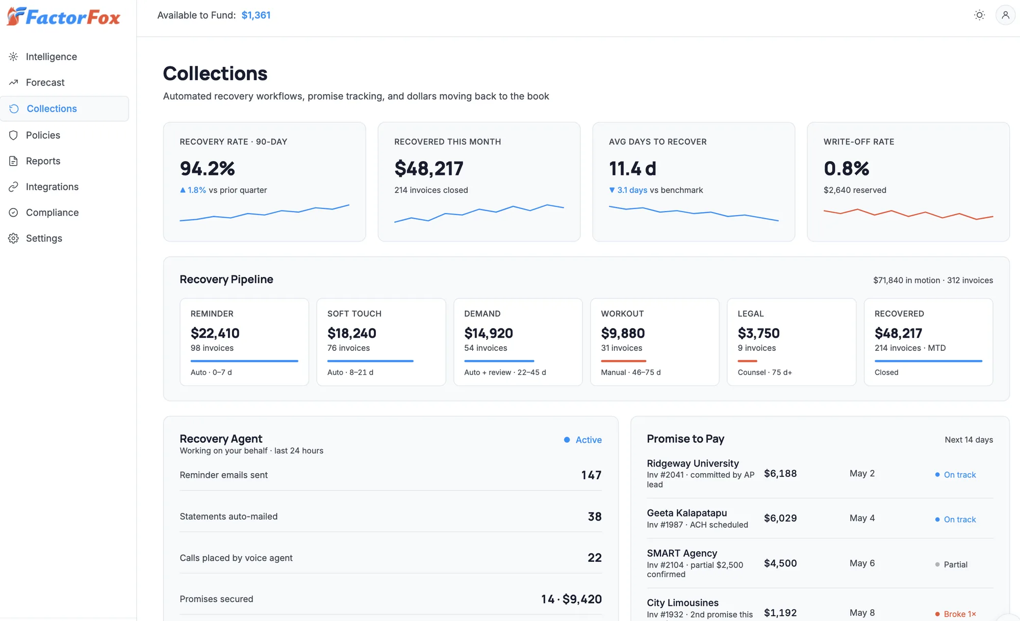Click the Policies shield icon
This screenshot has width=1020, height=621.
(x=14, y=135)
